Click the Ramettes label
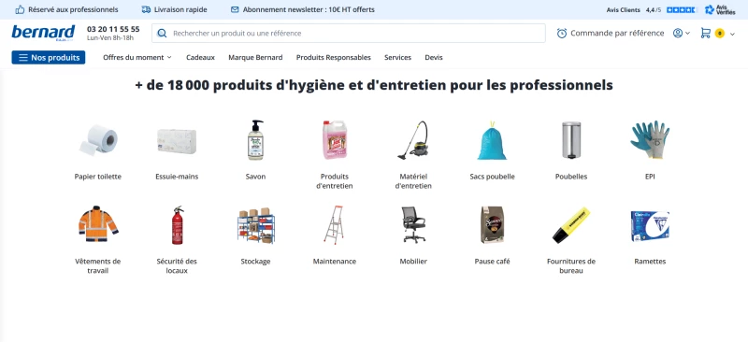 650,262
